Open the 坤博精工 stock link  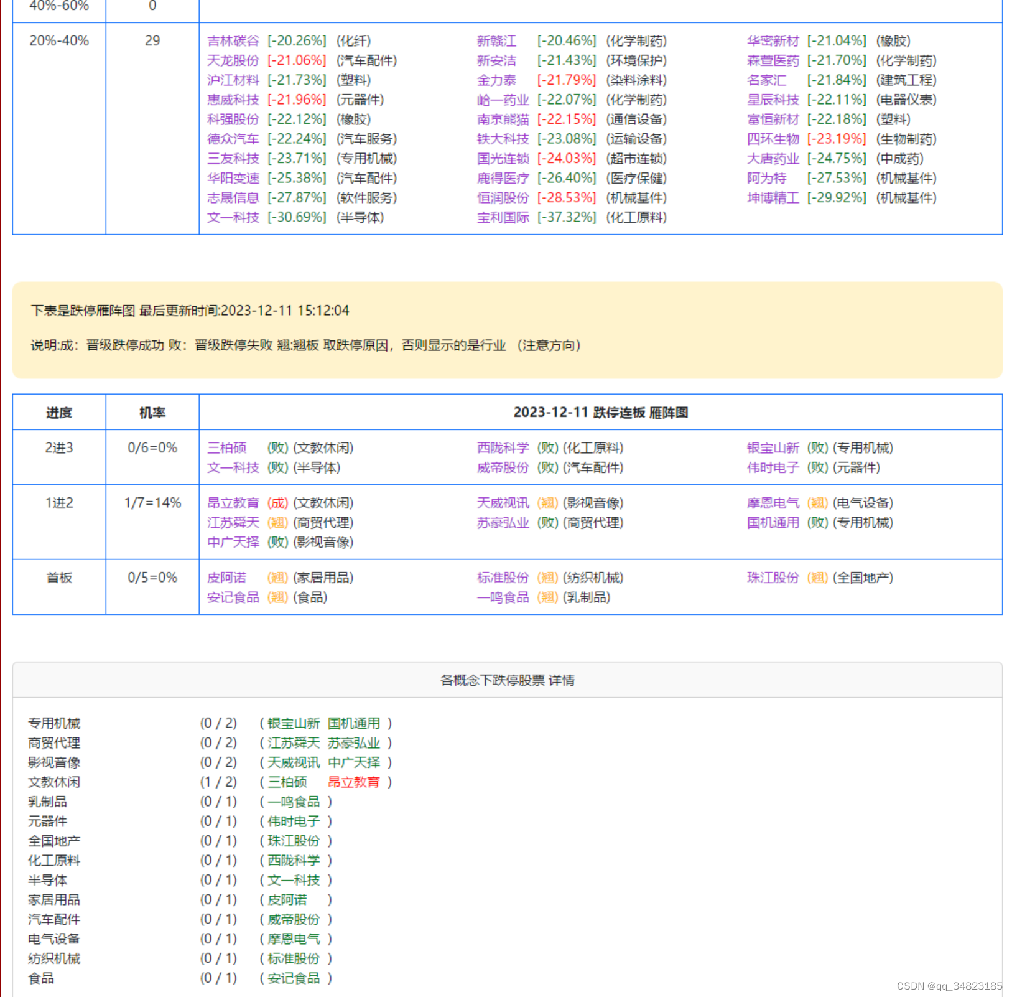[x=773, y=198]
